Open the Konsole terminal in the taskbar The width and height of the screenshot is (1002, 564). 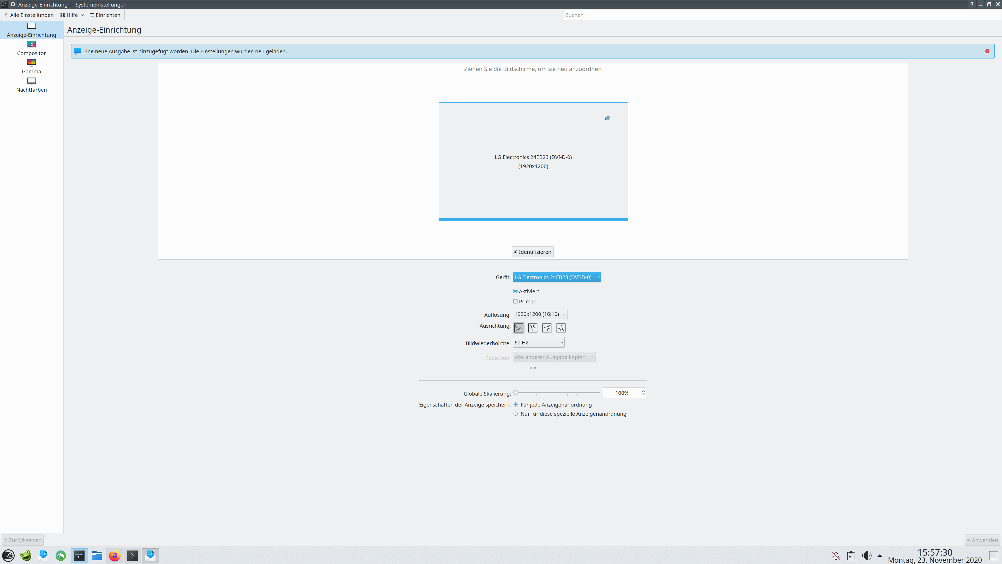[132, 555]
